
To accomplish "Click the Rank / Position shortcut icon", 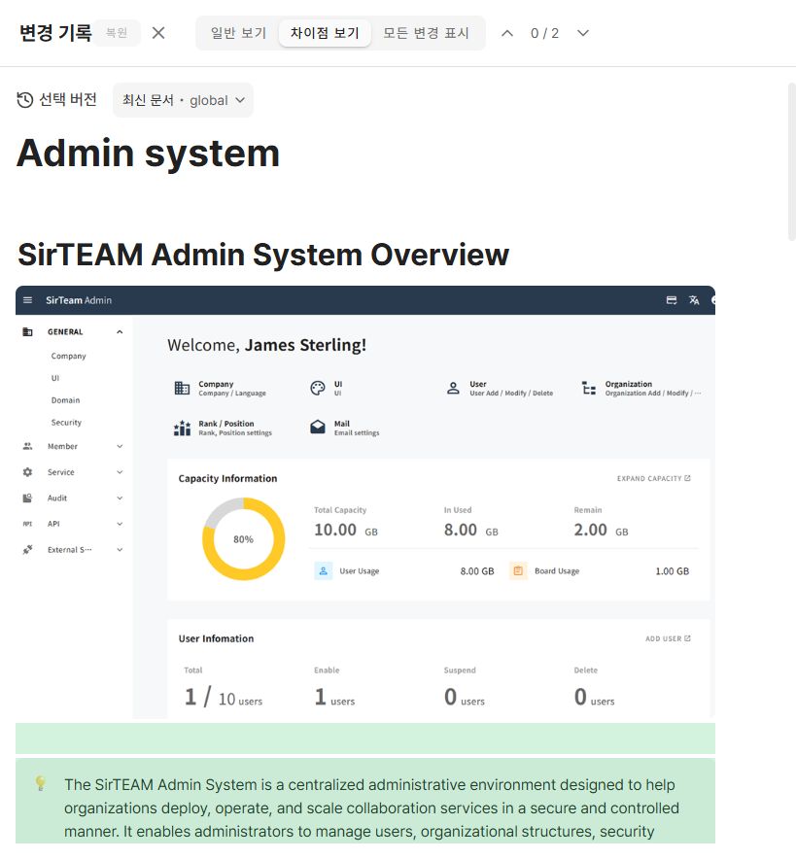I will click(x=182, y=428).
